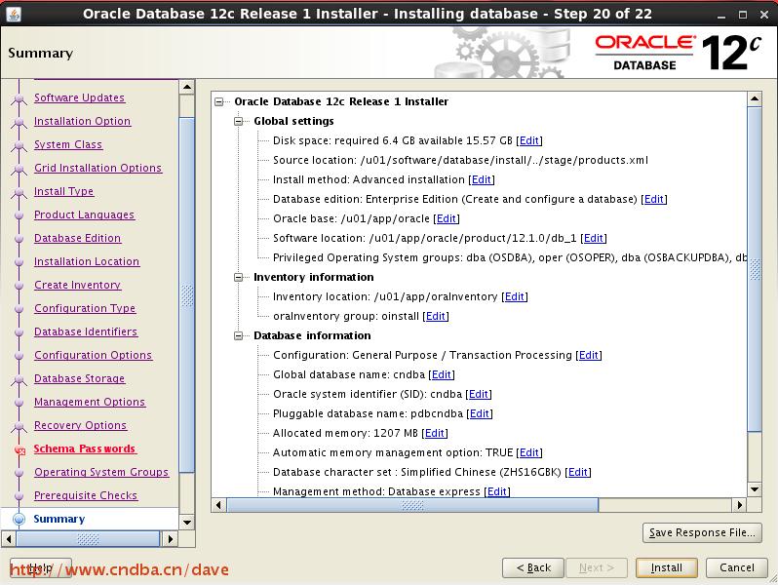Edit the Software location path
Image resolution: width=778 pixels, height=585 pixels.
pyautogui.click(x=594, y=238)
